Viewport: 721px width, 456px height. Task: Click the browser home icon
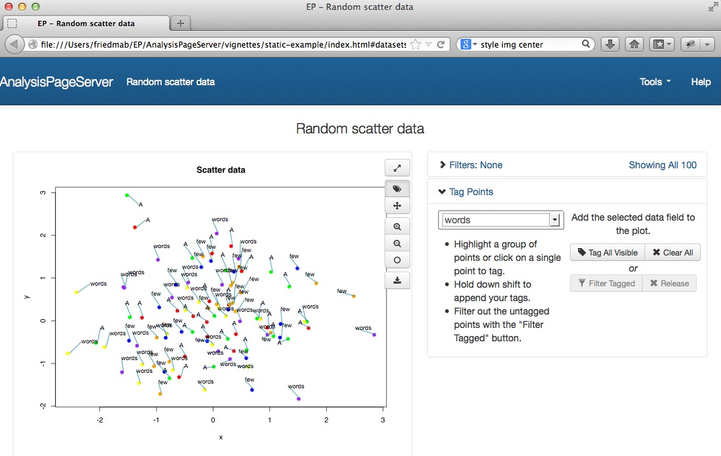point(633,44)
